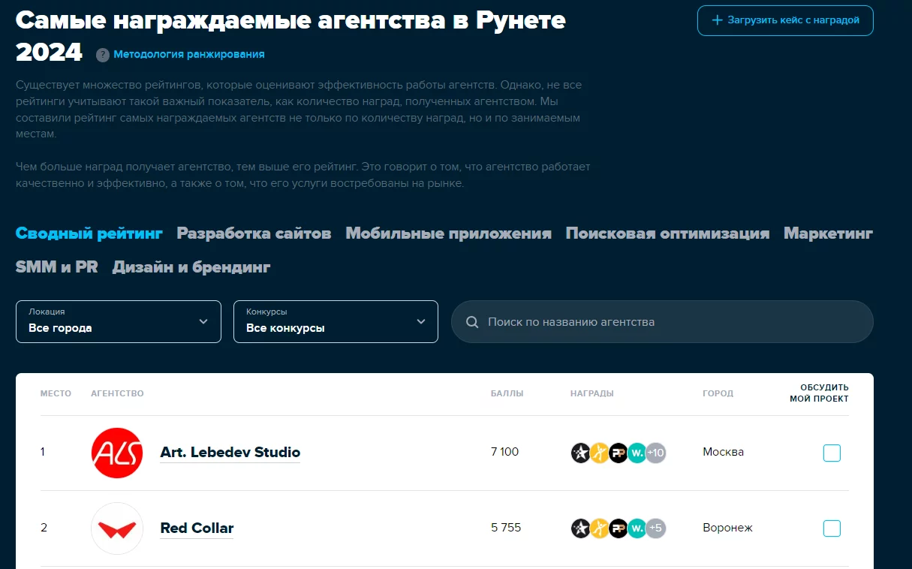The height and width of the screenshot is (569, 912).
Task: Switch to the Мобильные приложения tab
Action: [448, 233]
